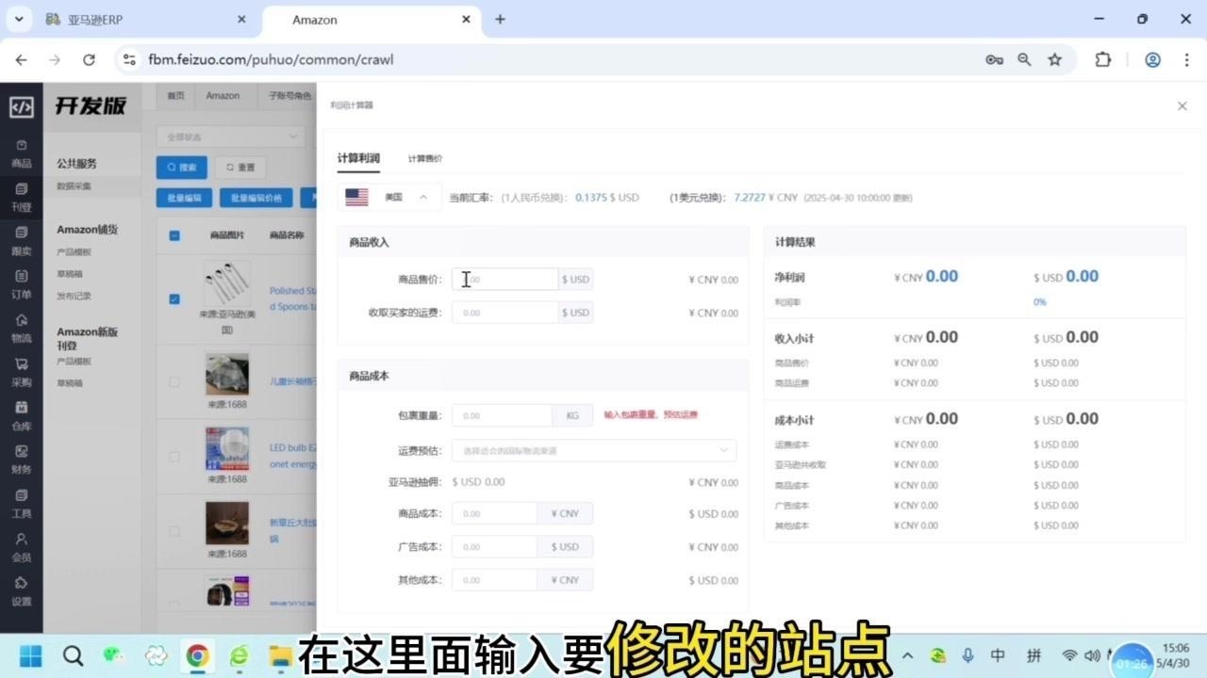Click Polished spoons product name link

tap(292, 298)
